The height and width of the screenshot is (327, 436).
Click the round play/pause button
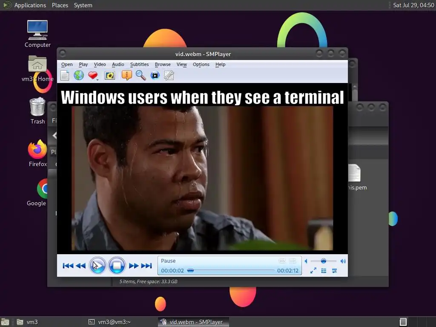click(x=98, y=266)
